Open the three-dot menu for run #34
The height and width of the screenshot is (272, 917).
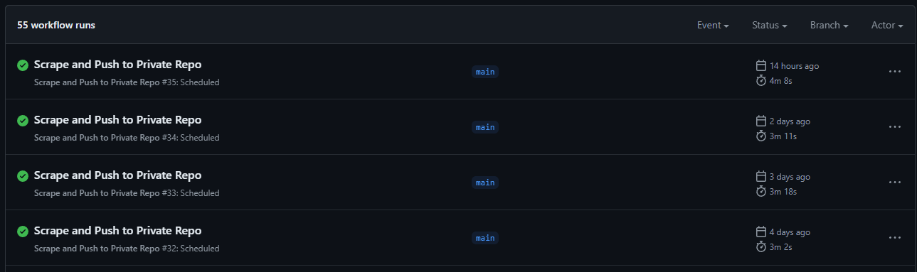pos(895,126)
